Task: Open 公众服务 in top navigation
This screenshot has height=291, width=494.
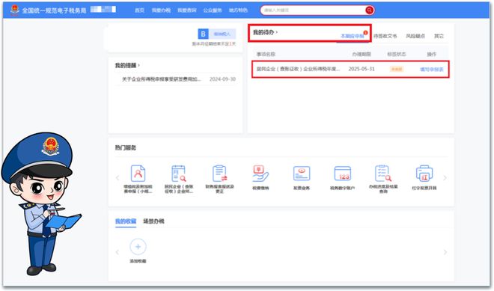Action: pyautogui.click(x=213, y=10)
